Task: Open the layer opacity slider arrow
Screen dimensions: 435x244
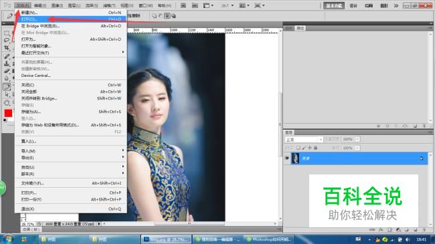Action: click(x=357, y=139)
